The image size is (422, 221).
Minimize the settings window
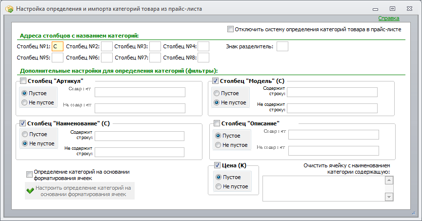[x=376, y=9]
